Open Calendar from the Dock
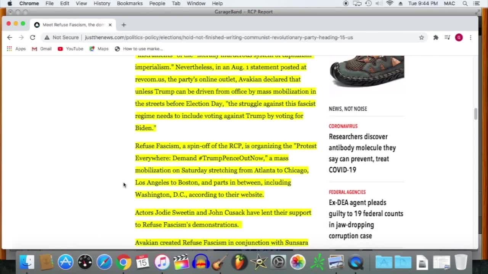Image resolution: width=488 pixels, height=274 pixels. click(x=143, y=262)
